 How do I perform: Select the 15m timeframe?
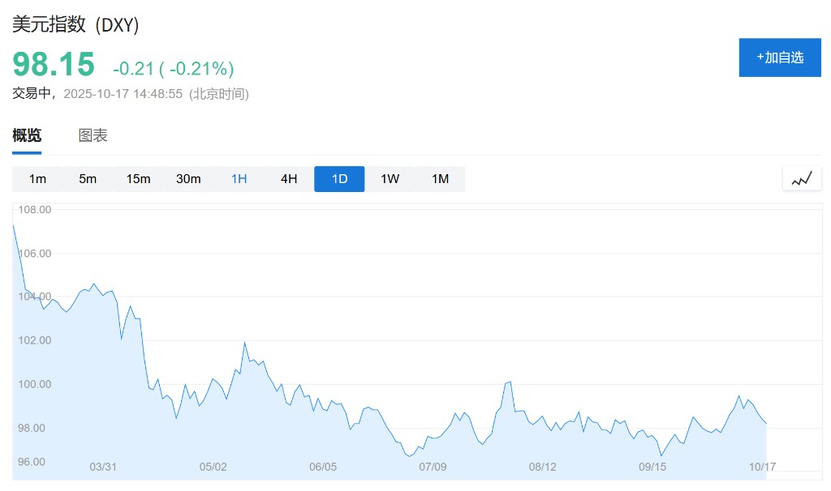[x=138, y=179]
